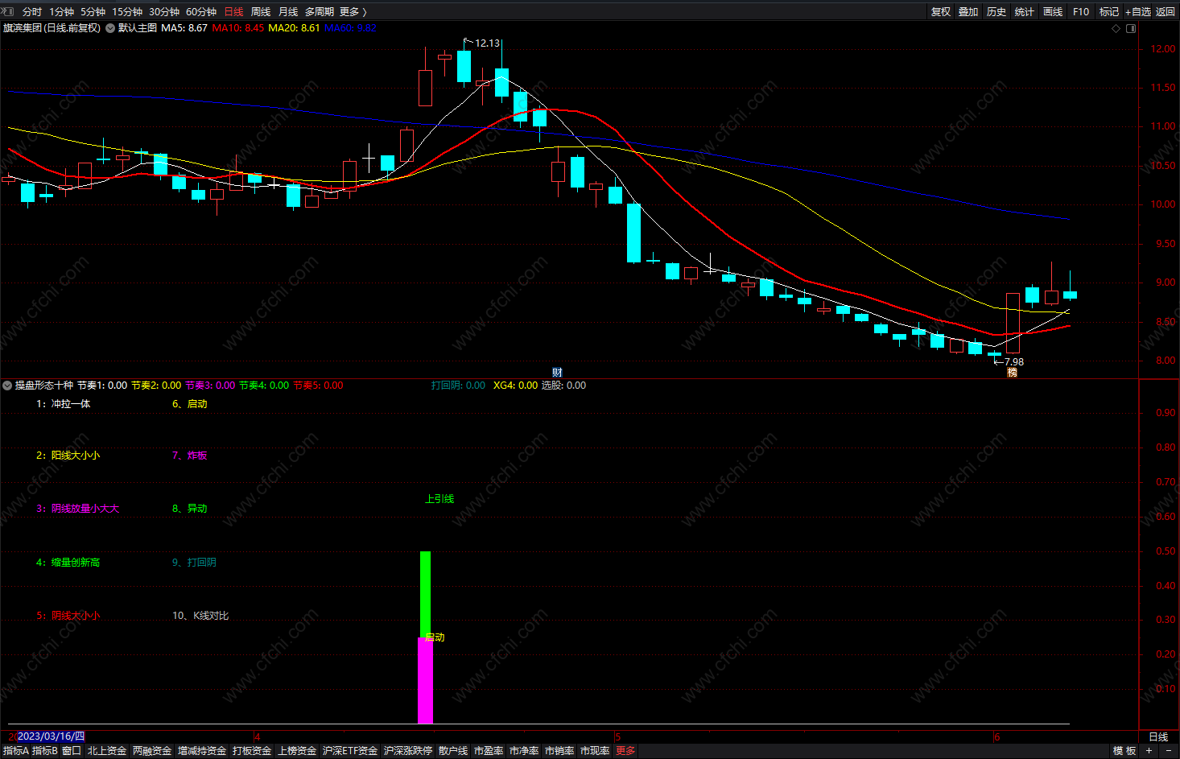Zoom in with the + button
Image resolution: width=1180 pixels, height=759 pixels.
click(x=1149, y=750)
